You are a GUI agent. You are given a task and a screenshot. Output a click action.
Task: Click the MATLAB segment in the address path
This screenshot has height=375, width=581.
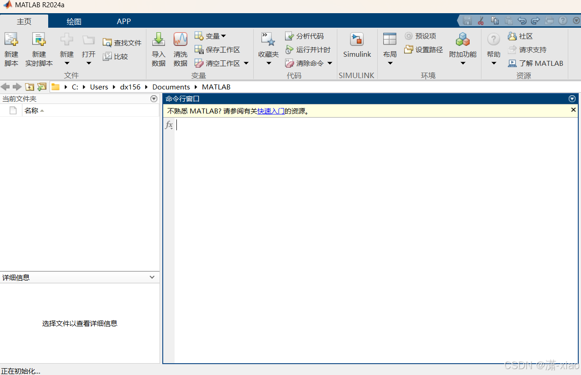click(216, 87)
